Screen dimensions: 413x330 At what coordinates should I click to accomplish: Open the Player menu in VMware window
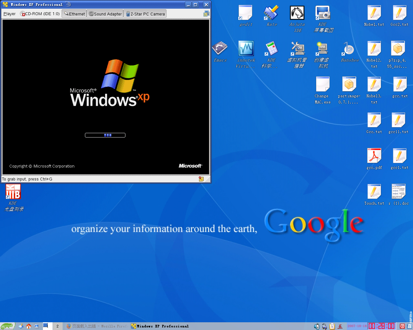[10, 14]
